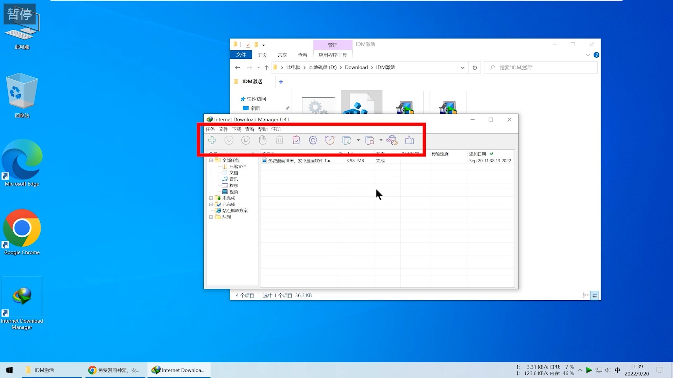
Task: Click the thumbs-up Tell a Friend icon
Action: click(409, 140)
